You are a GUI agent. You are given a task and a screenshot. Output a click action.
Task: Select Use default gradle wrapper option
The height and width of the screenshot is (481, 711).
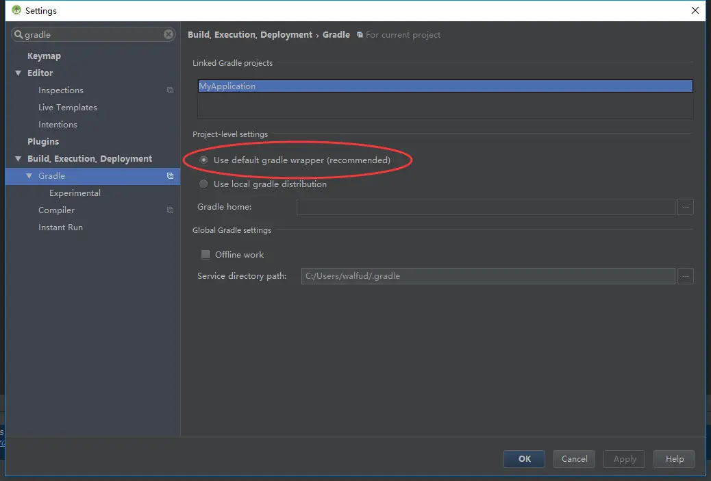[203, 160]
